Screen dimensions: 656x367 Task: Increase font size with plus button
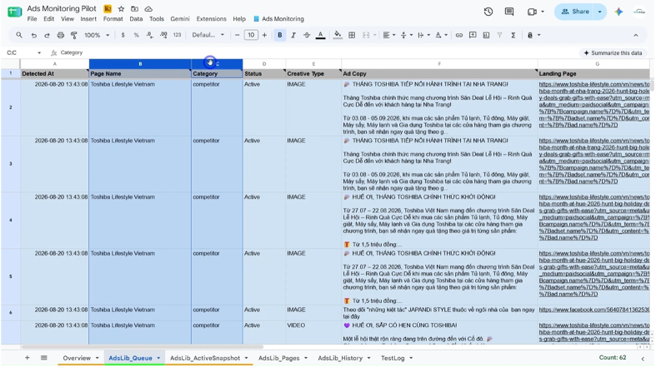point(264,35)
